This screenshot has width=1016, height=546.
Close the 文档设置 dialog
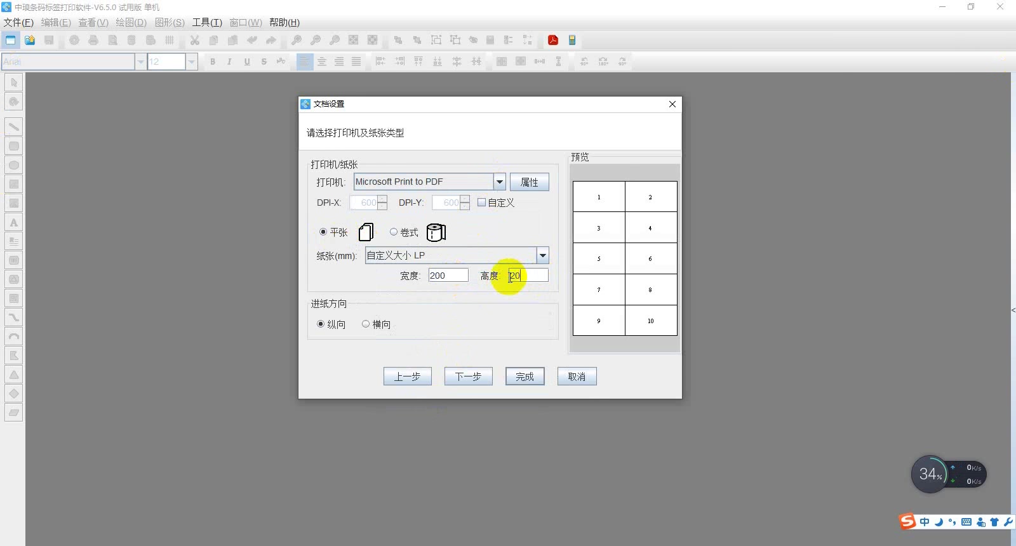point(672,104)
